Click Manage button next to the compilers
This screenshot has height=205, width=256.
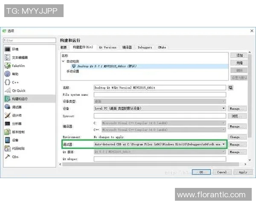pos(237,126)
